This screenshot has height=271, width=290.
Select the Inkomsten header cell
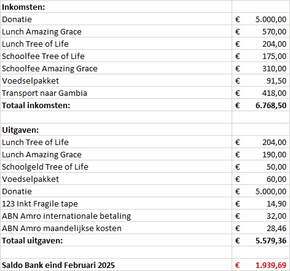[116, 7]
